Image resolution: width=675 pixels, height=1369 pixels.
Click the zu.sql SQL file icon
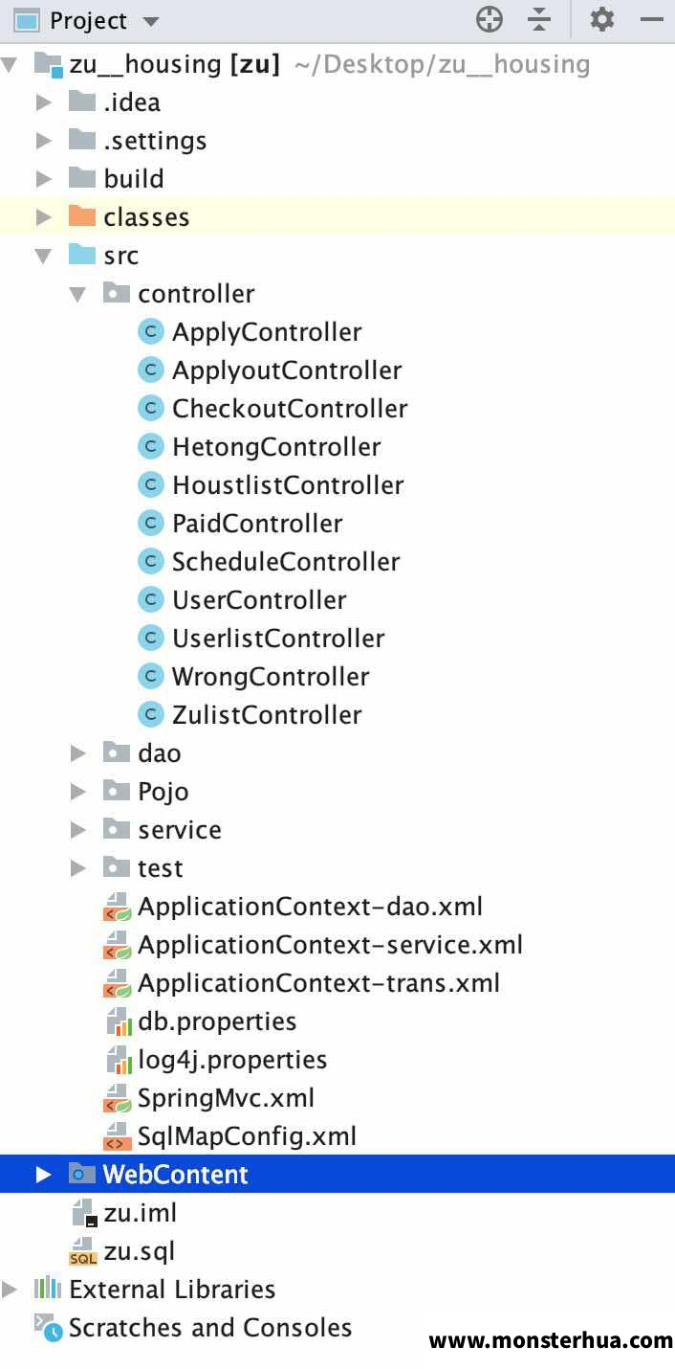[83, 1250]
